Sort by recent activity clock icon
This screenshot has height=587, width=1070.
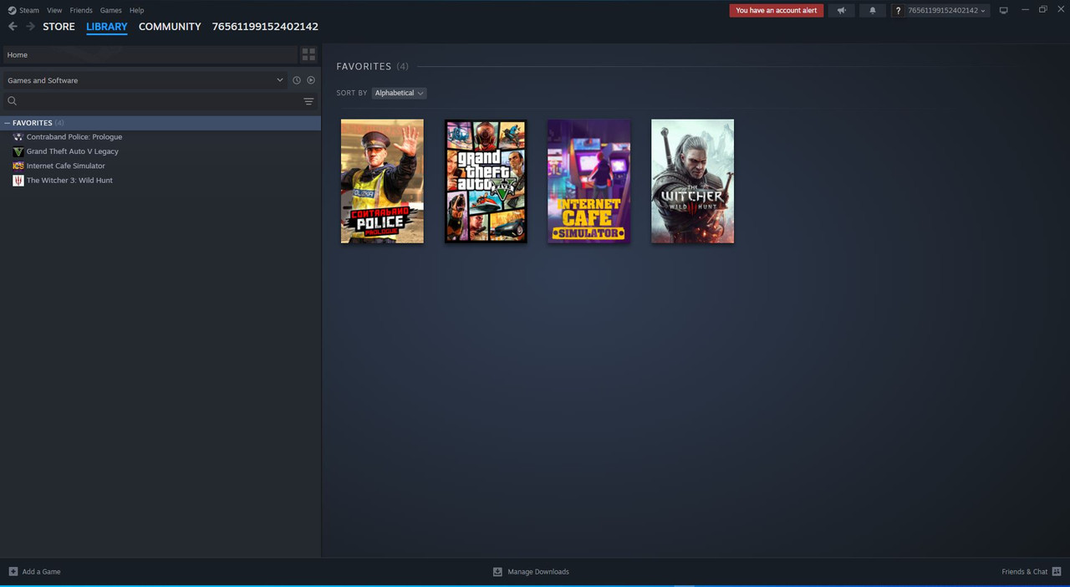pos(296,80)
